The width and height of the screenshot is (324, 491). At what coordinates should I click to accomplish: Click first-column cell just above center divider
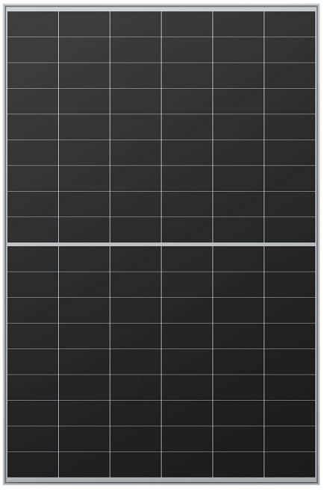point(33,230)
